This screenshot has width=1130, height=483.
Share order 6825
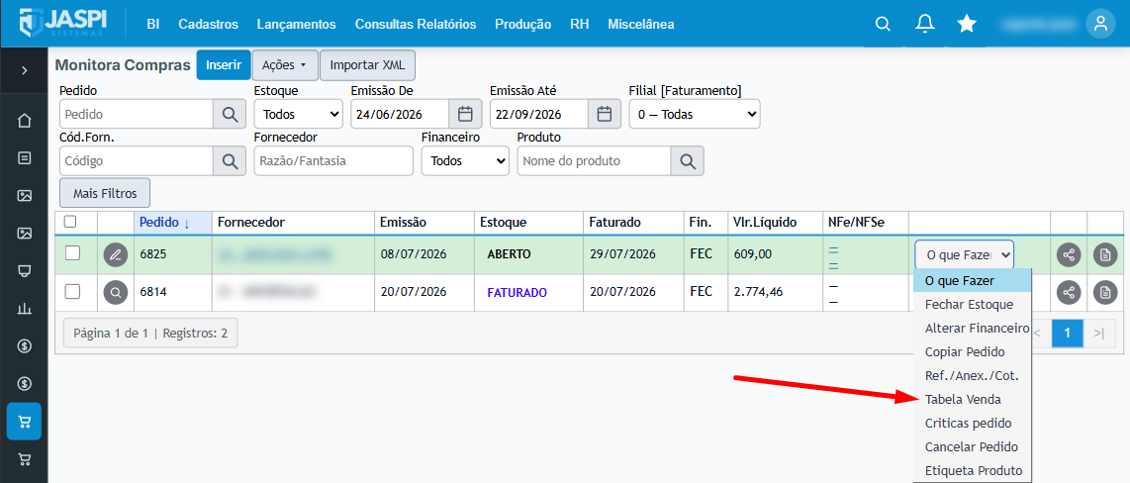1069,254
